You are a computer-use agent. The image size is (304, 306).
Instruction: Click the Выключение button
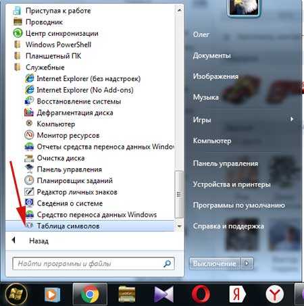click(x=215, y=263)
